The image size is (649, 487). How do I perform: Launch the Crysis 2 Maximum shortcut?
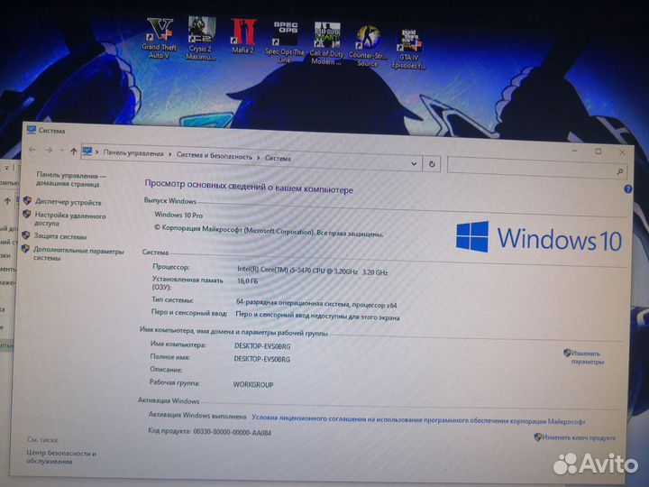coord(200,35)
